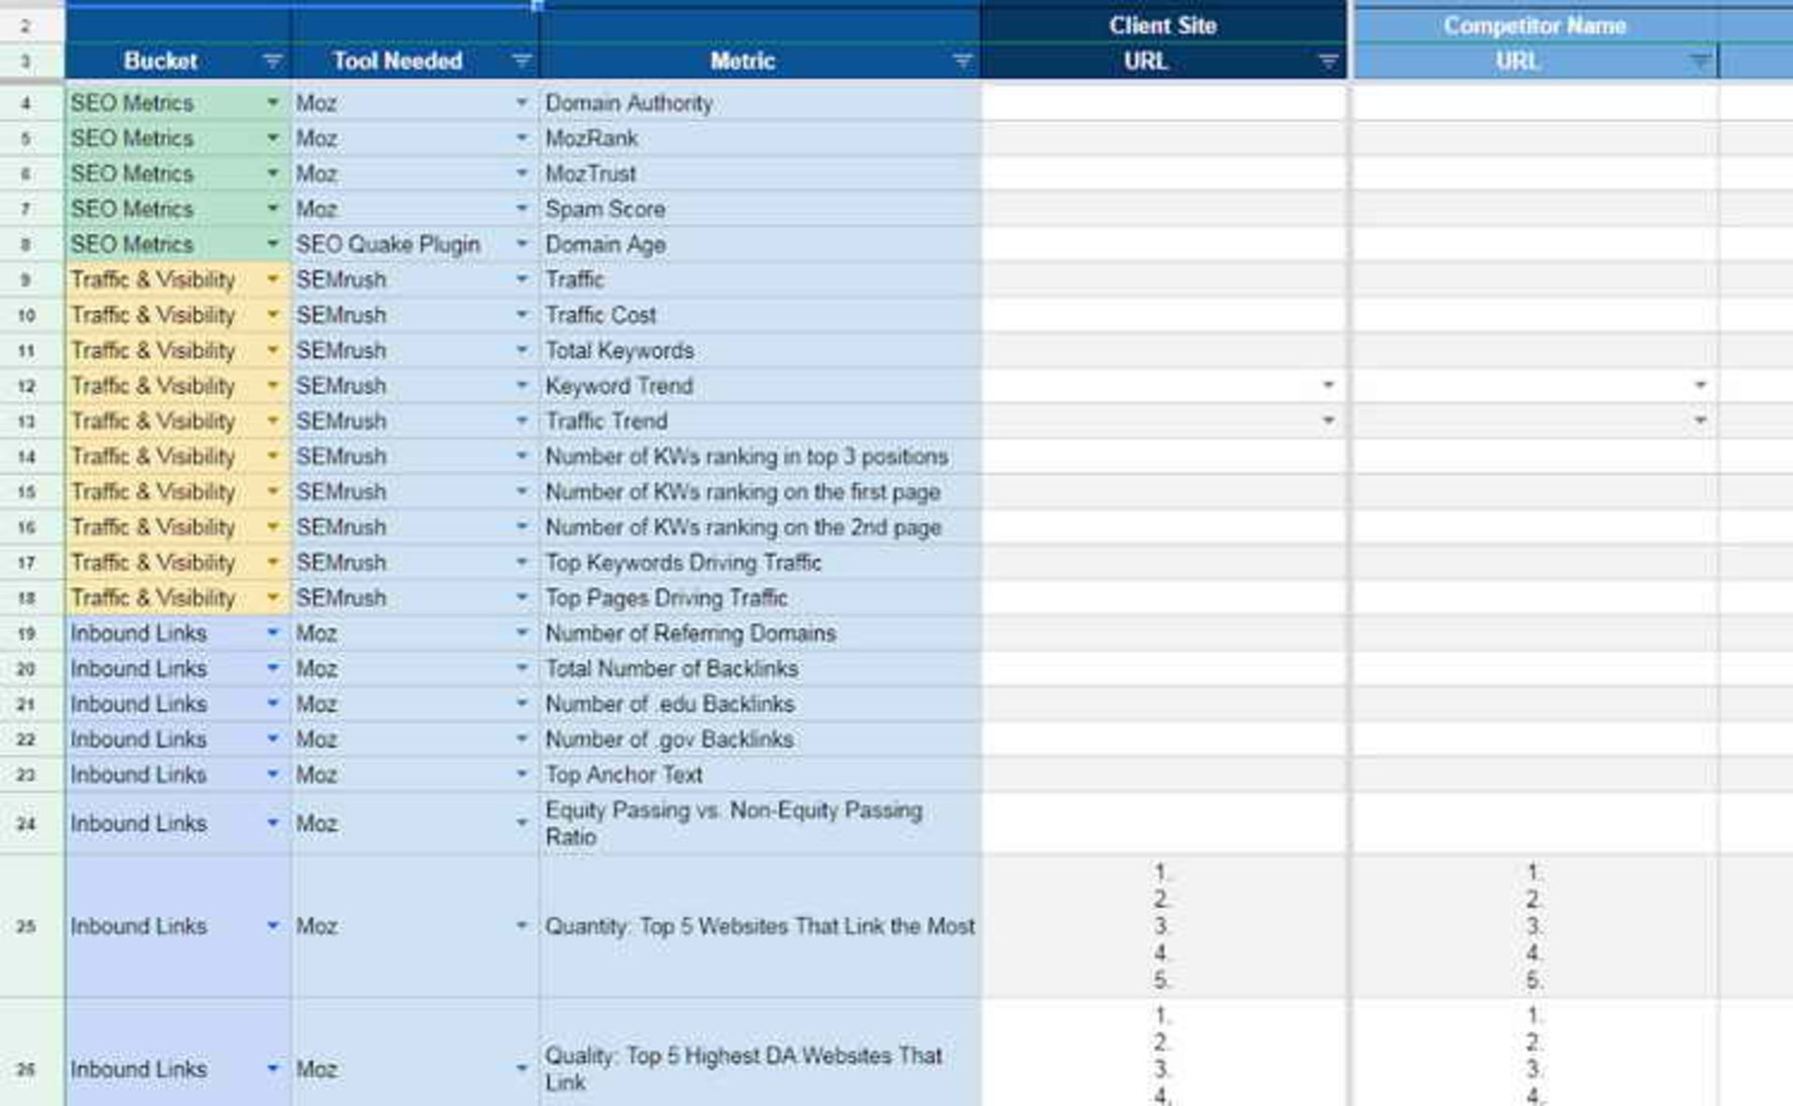Open the SEO Quake Plugin dropdown in row 8
Image resolution: width=1793 pixels, height=1106 pixels.
[x=523, y=244]
